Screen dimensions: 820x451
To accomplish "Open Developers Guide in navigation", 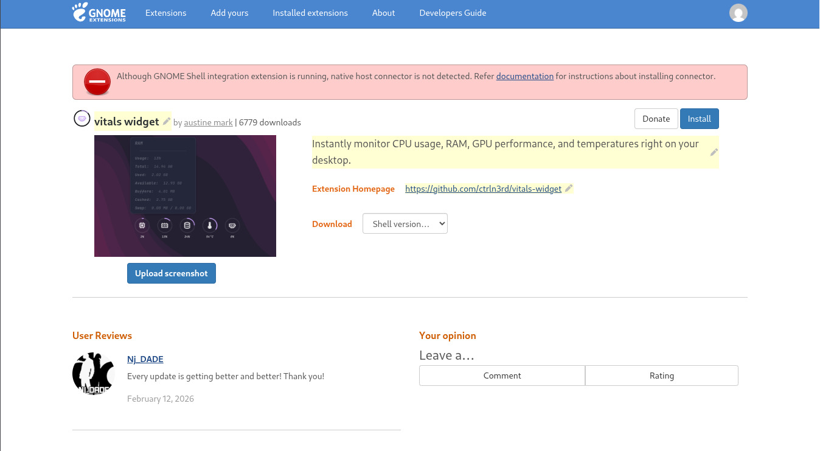I will 453,13.
